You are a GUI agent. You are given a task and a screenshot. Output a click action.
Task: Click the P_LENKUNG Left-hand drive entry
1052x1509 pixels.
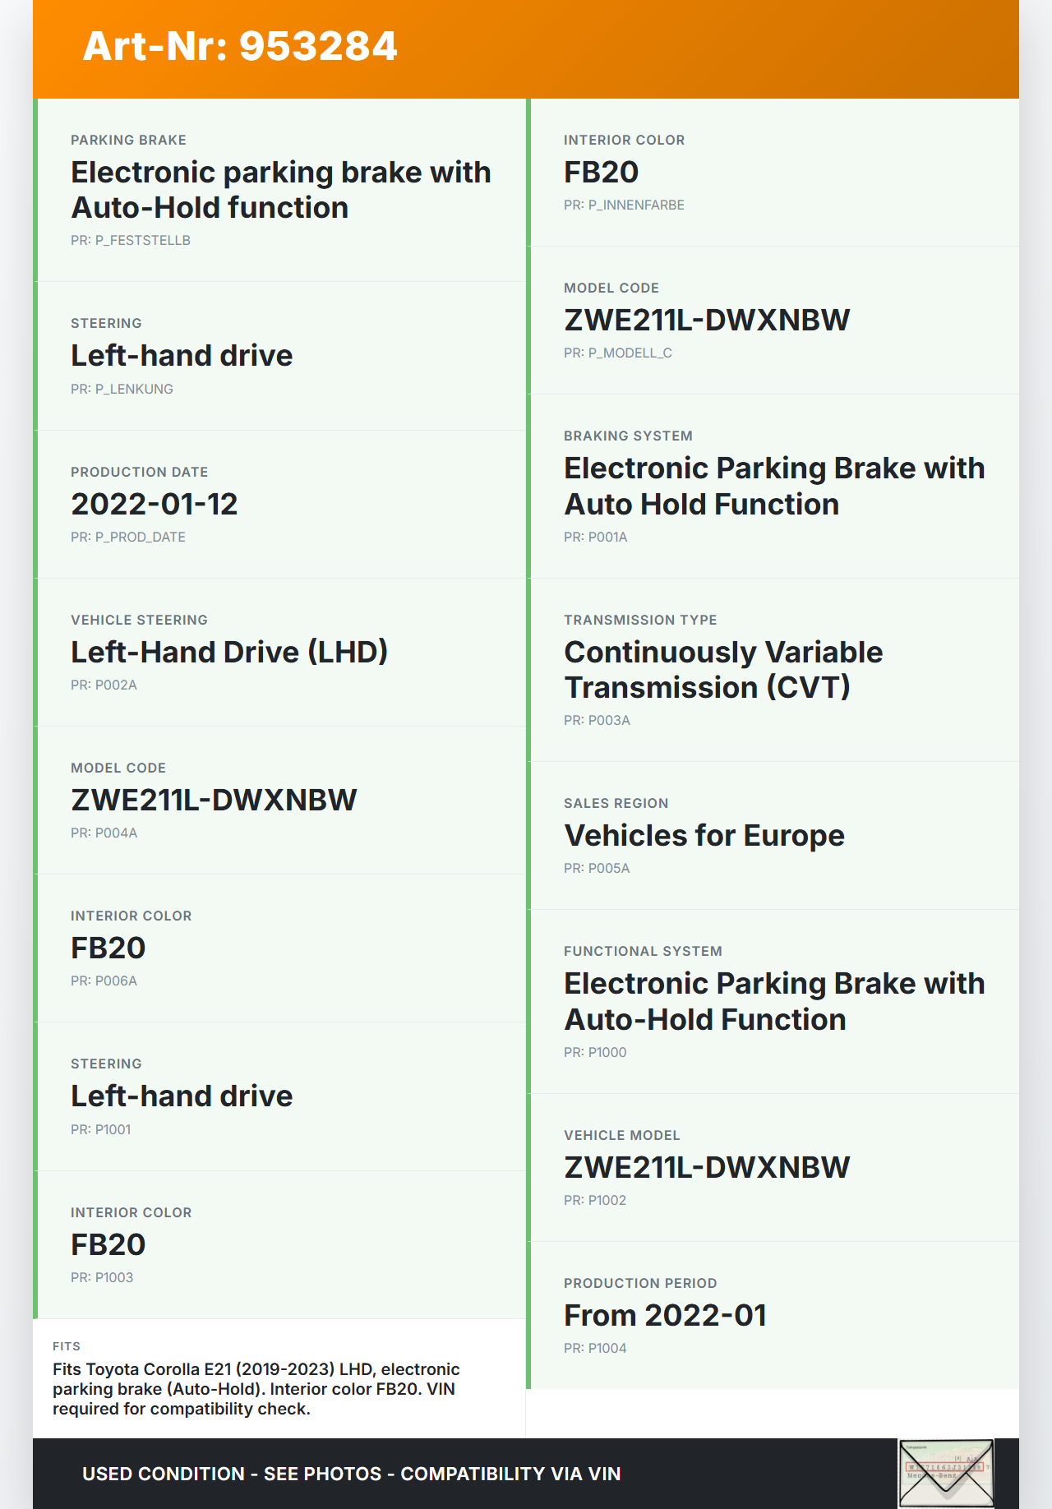click(x=182, y=356)
